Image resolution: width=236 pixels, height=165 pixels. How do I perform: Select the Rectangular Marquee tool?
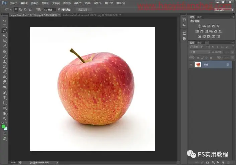(4, 26)
